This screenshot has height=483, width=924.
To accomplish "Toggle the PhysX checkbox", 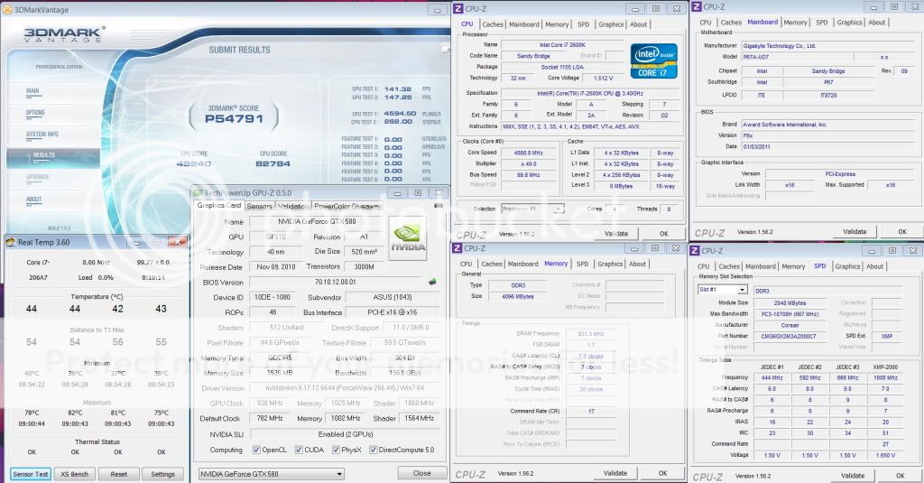I will [336, 450].
